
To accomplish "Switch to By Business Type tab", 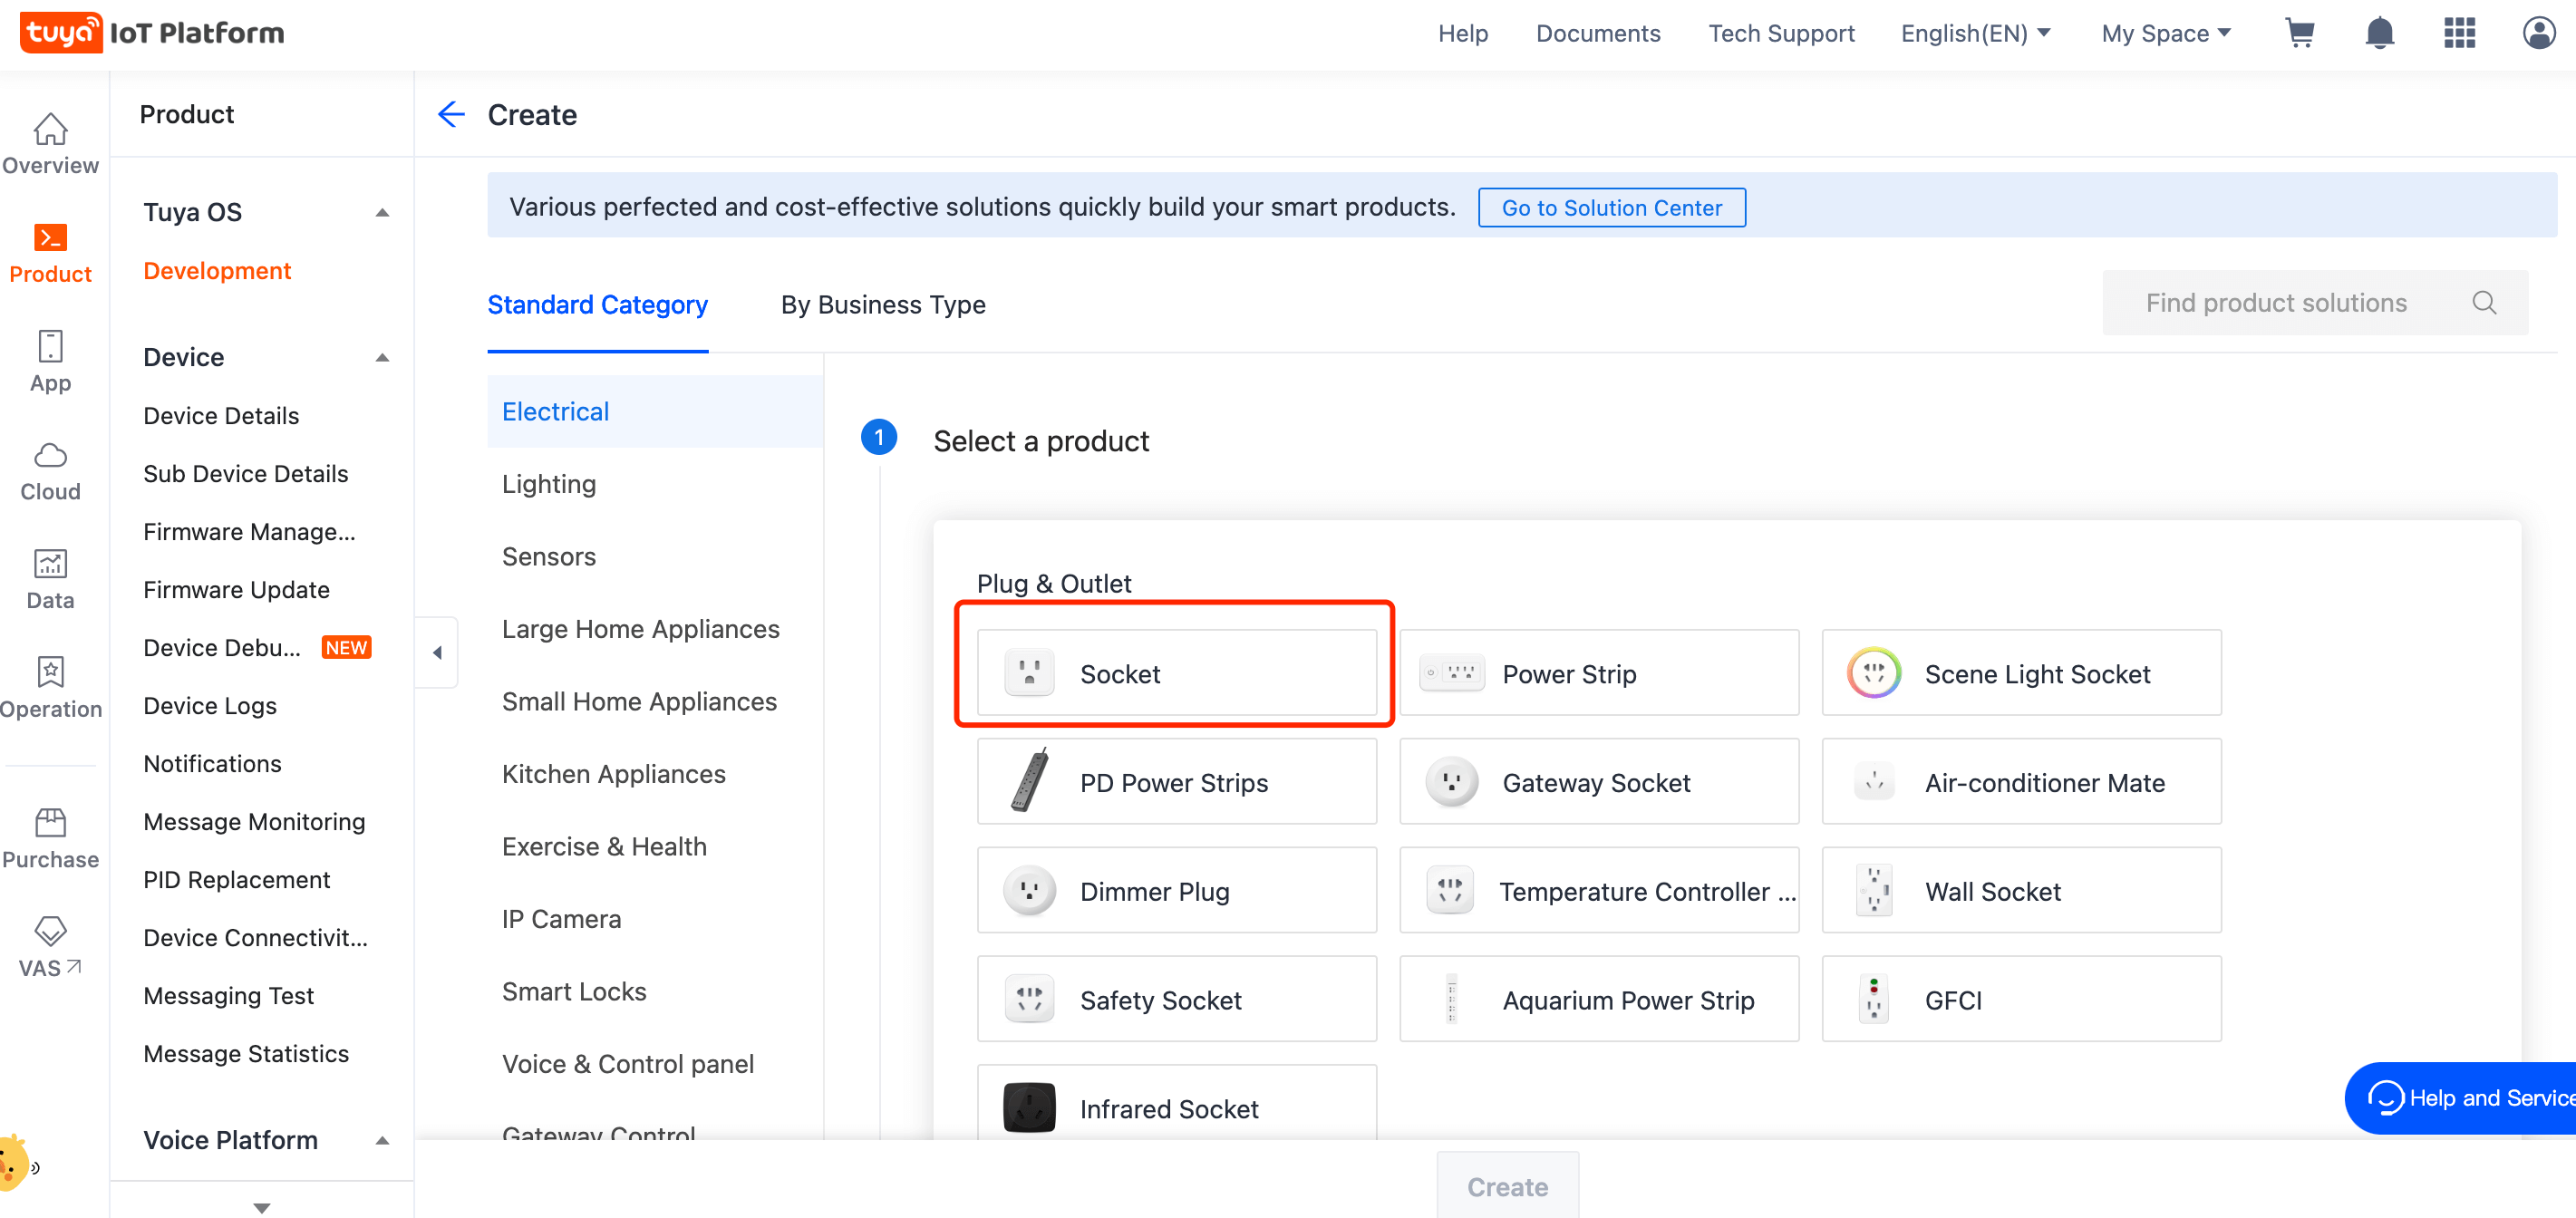I will 883,304.
